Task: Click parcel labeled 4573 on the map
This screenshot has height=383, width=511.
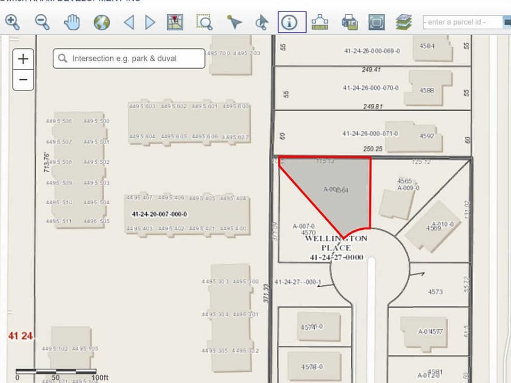Action: (435, 291)
